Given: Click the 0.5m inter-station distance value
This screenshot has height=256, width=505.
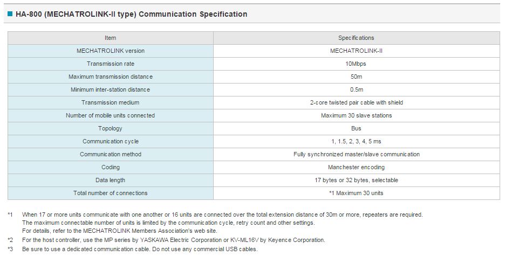Looking at the screenshot, I should [x=356, y=89].
